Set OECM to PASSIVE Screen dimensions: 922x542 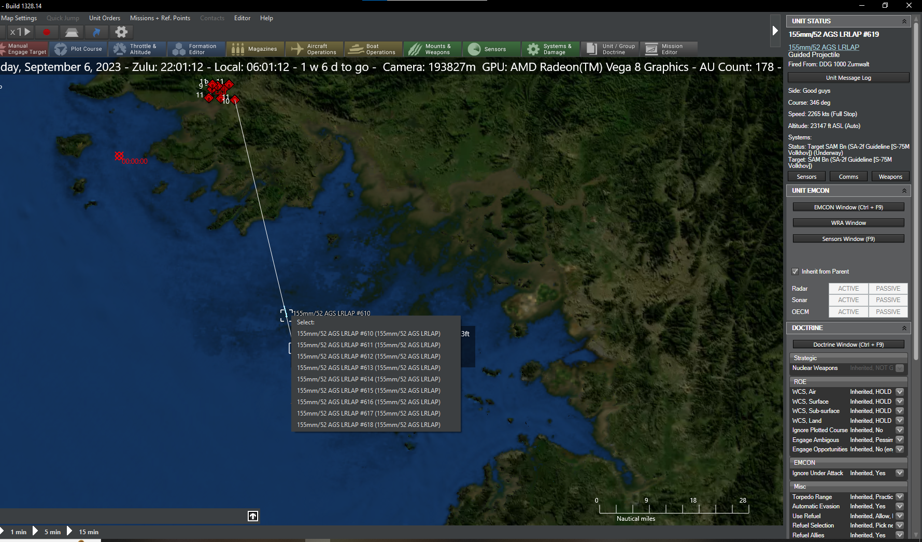(888, 312)
